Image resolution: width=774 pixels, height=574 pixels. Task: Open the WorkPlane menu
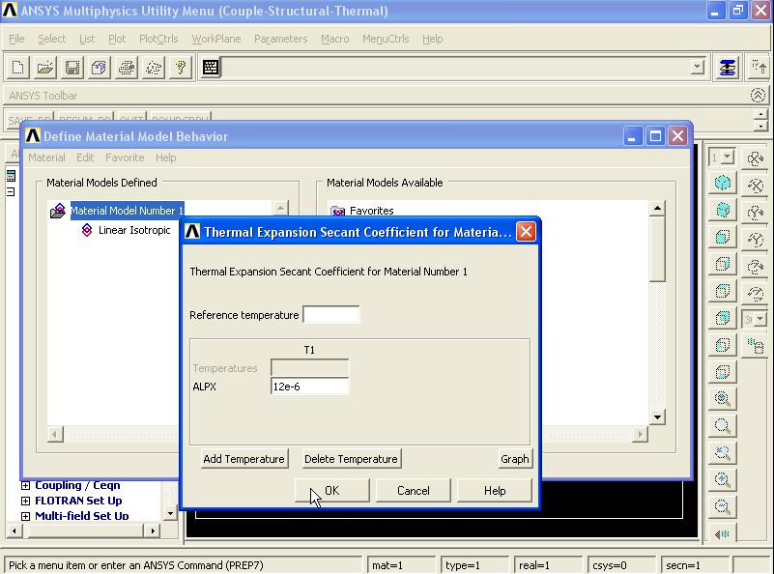point(216,39)
